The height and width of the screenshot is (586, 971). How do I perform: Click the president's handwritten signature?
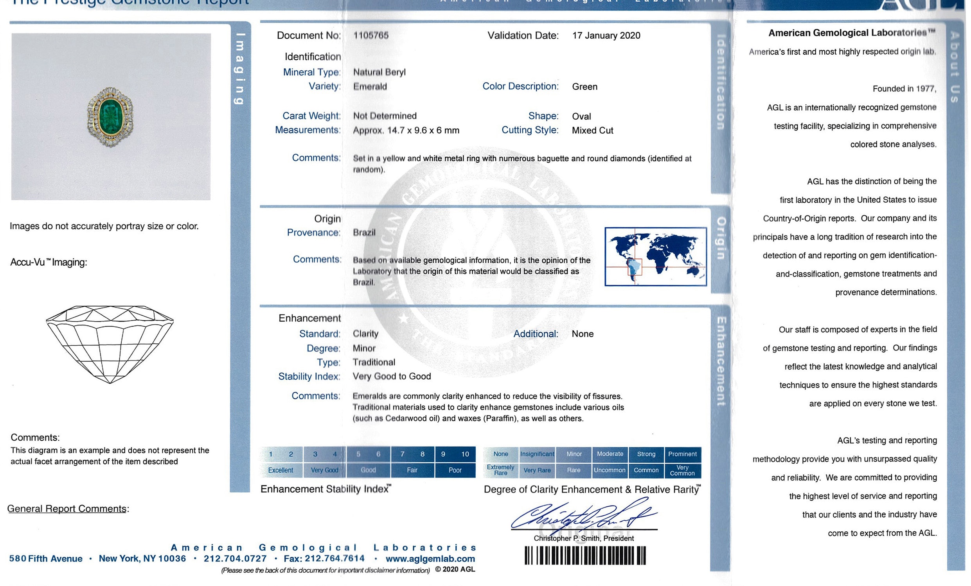[583, 516]
